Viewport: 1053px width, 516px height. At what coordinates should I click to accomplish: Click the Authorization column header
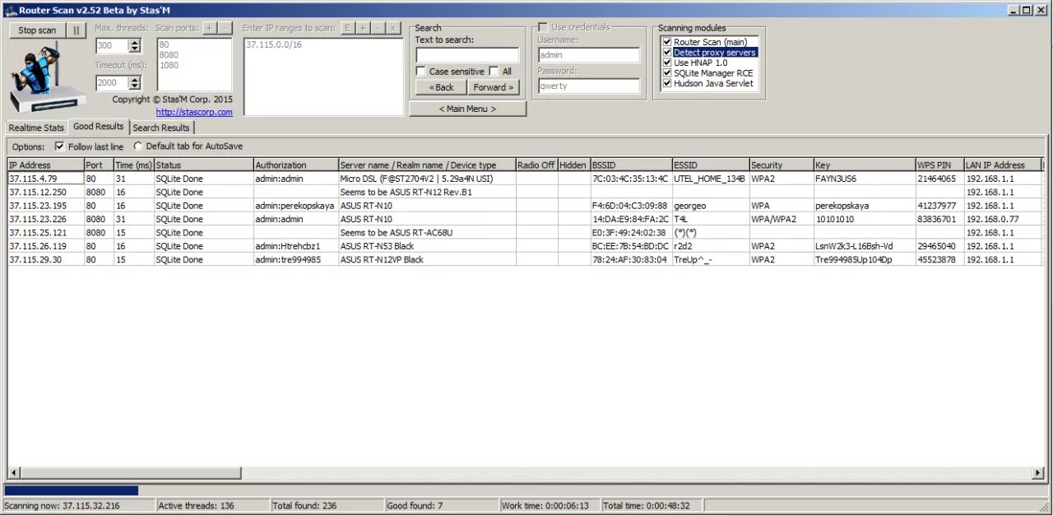click(295, 165)
